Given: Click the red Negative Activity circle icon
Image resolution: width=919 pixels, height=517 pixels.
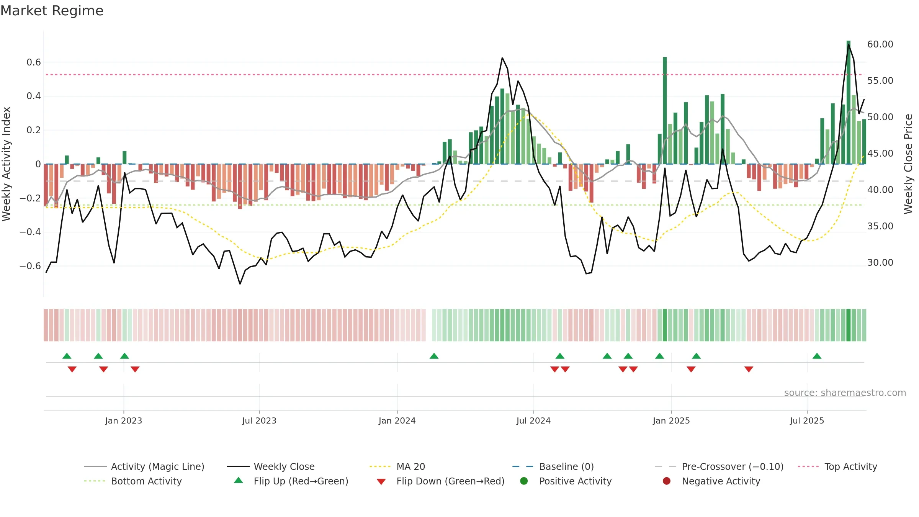Looking at the screenshot, I should pos(667,481).
